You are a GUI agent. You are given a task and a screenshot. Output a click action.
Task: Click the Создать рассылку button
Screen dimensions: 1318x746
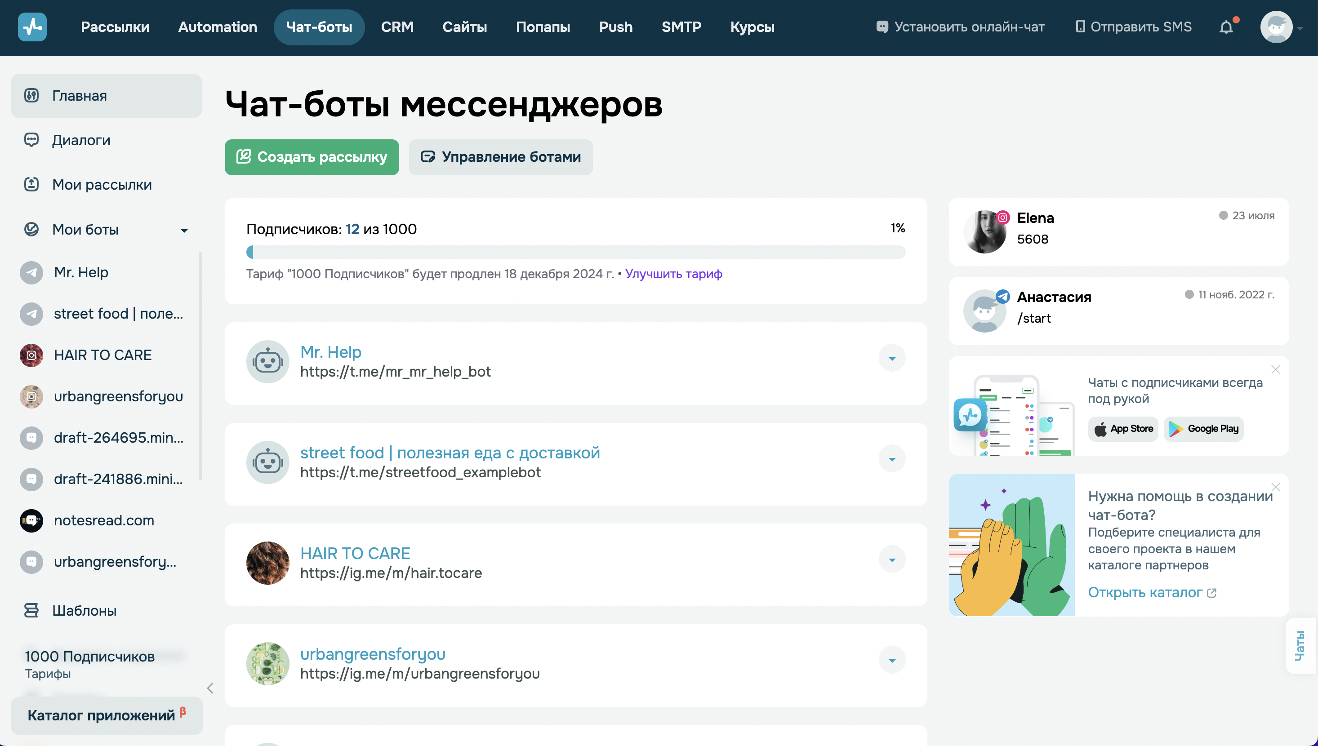[x=312, y=157]
